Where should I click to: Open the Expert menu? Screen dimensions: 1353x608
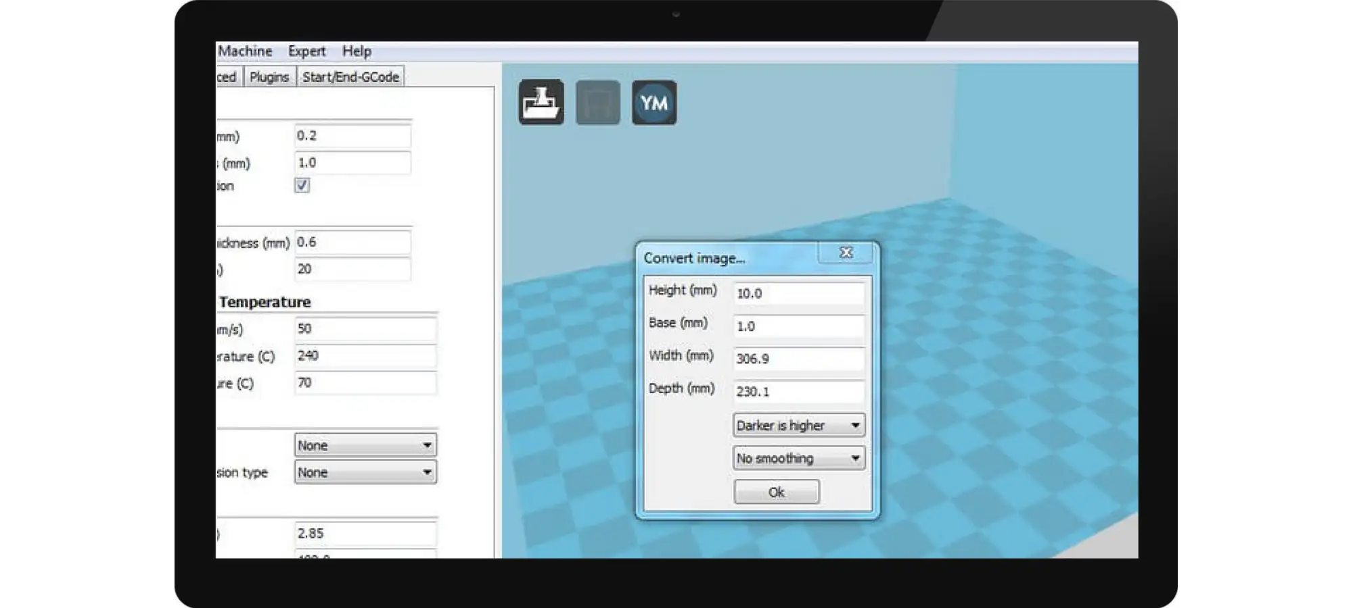(306, 51)
